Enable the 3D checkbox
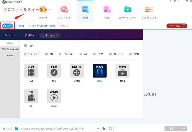Viewport: 192px width, 132px height. [x=47, y=54]
